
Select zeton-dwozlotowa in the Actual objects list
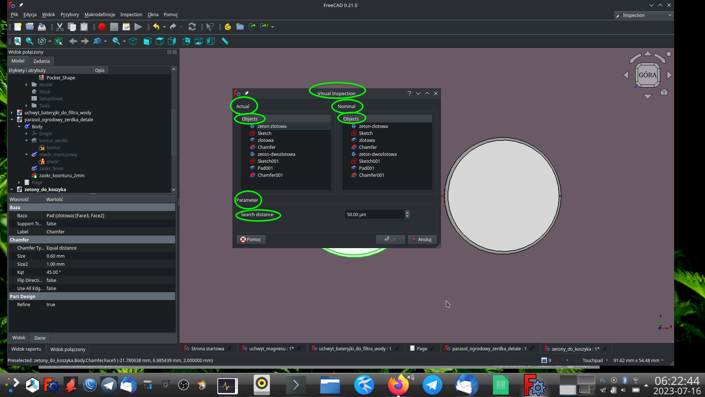click(276, 154)
